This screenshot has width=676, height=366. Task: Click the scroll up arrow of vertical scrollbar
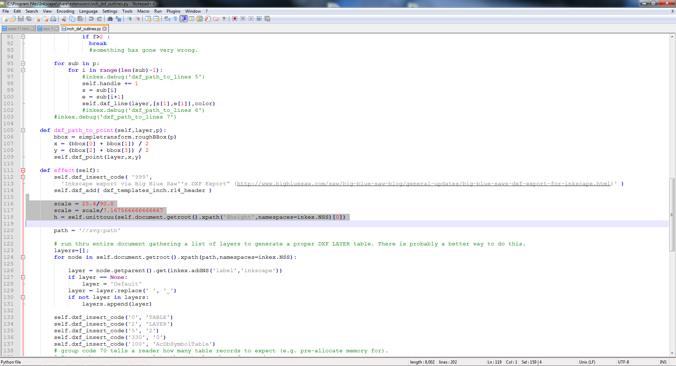[672, 36]
